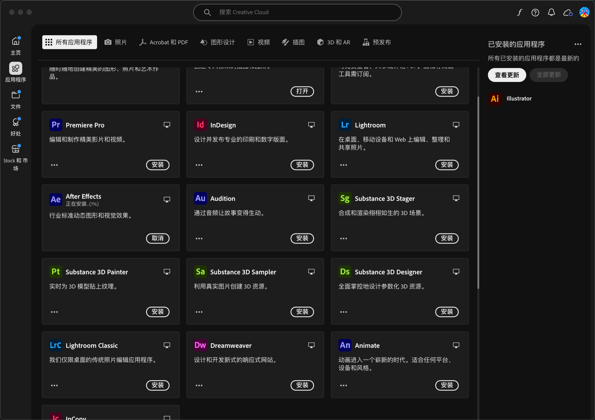Open the notifications bell
Screen dimensions: 595x420
pos(551,12)
